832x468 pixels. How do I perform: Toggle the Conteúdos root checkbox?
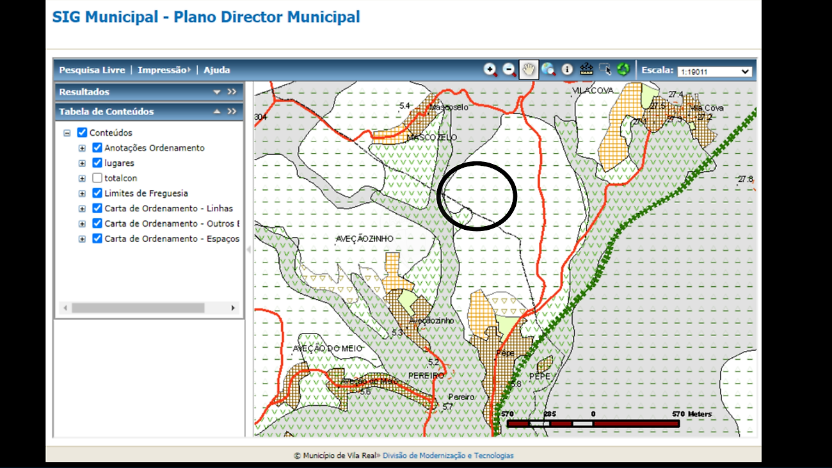pos(82,133)
